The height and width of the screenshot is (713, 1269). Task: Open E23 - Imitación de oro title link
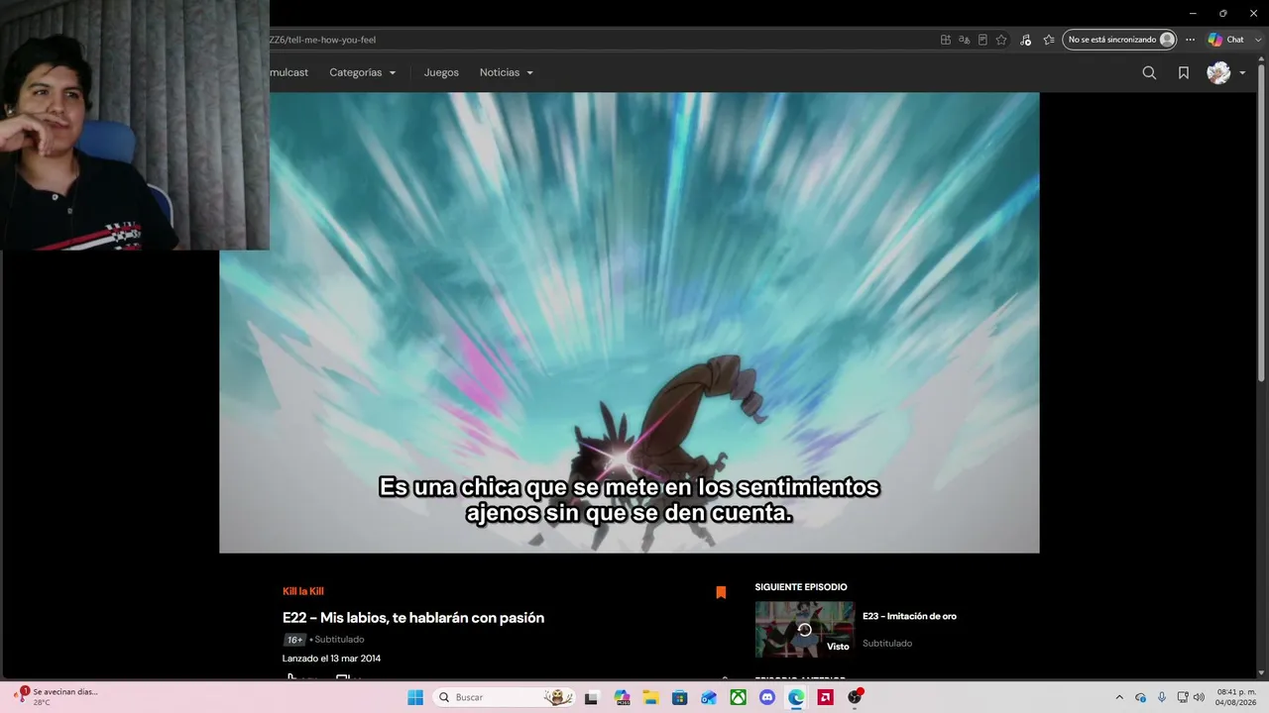[x=909, y=616]
